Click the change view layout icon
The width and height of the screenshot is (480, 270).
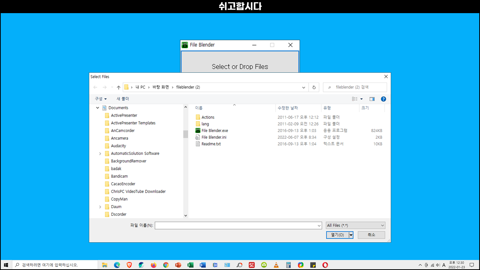pos(355,99)
